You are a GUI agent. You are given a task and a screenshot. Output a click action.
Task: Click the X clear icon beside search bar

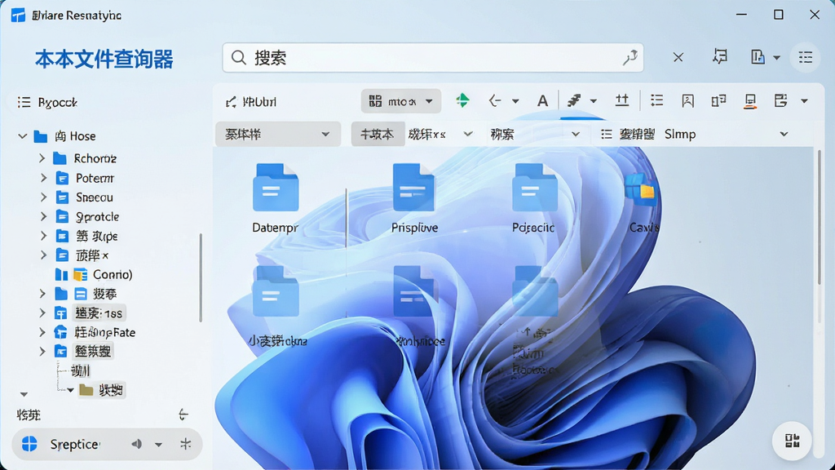(678, 57)
